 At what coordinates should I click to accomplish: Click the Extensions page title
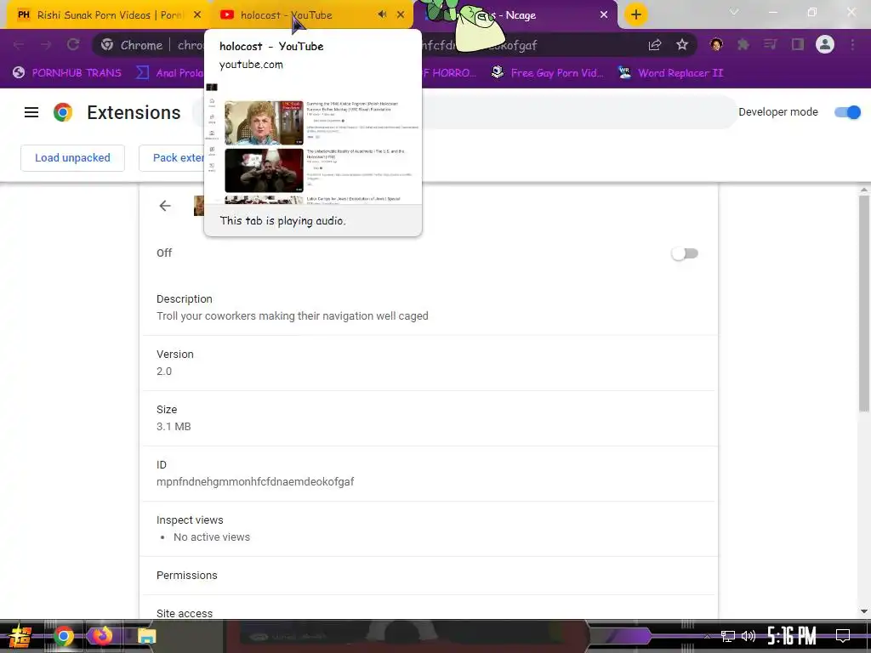coord(134,113)
